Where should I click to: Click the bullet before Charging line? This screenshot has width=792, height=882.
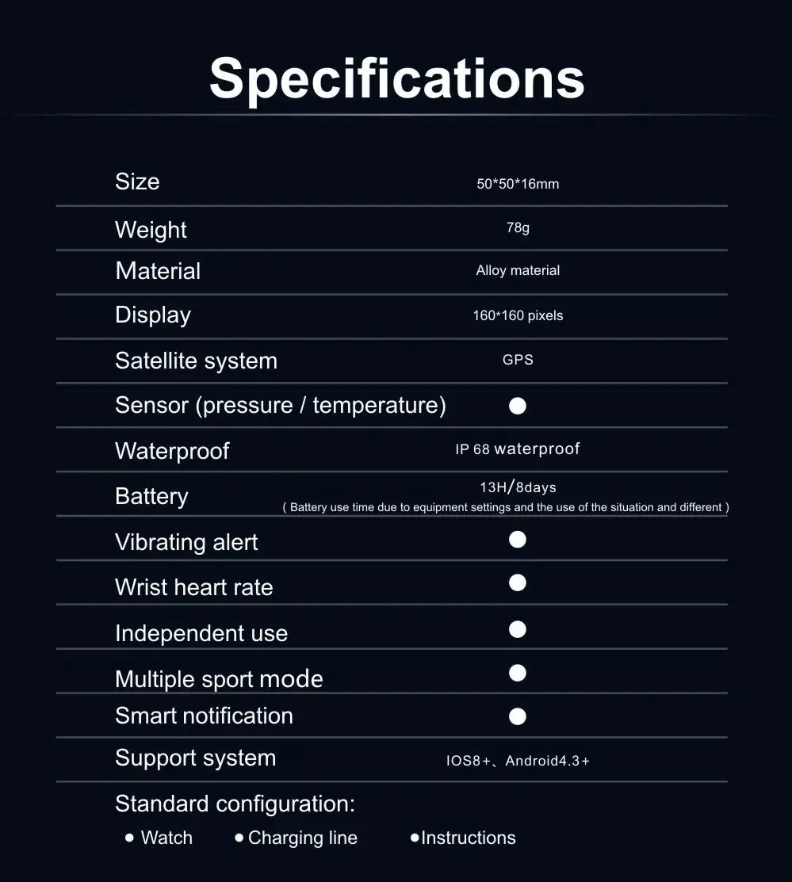click(x=239, y=838)
